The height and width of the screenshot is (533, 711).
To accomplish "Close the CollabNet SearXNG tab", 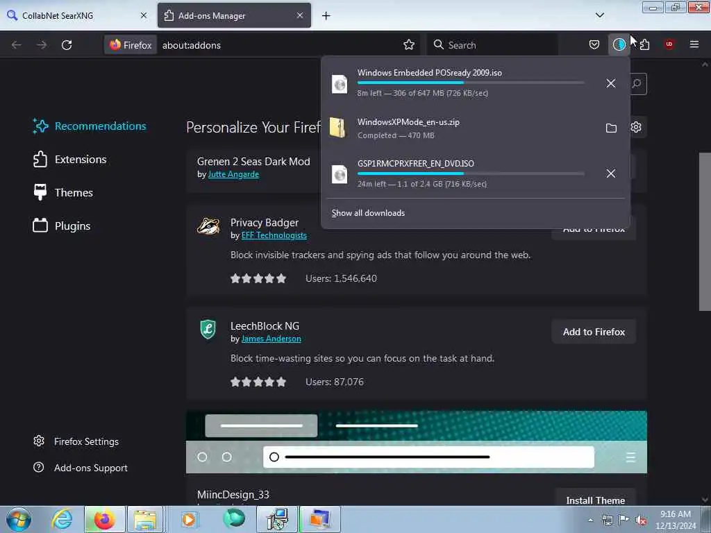I will (x=144, y=15).
